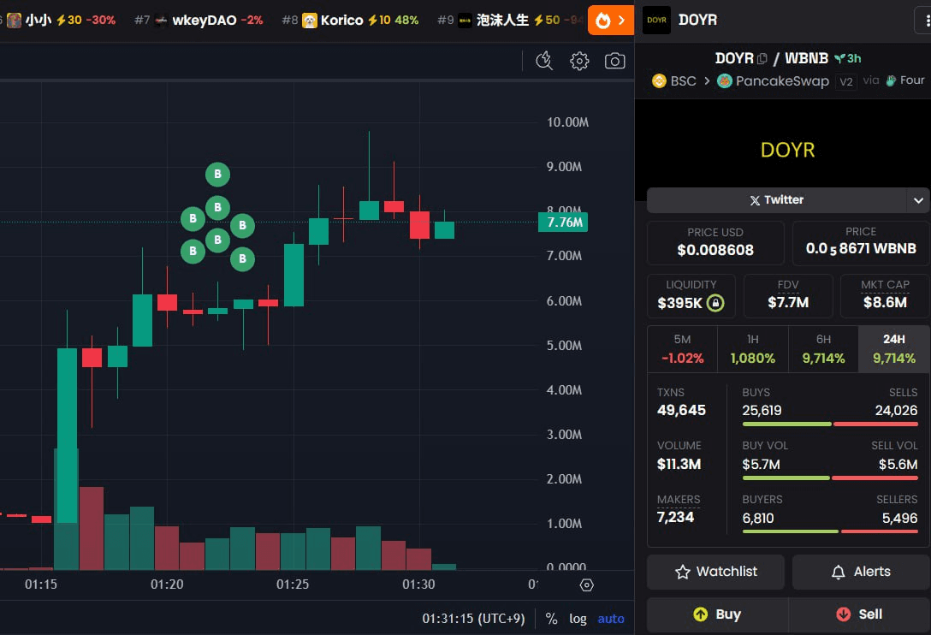Click the orange trending fire button

pyautogui.click(x=611, y=20)
